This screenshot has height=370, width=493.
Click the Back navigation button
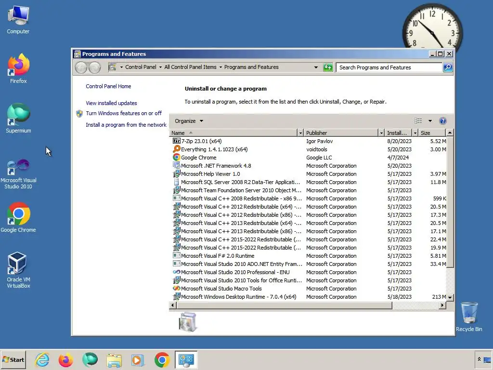[x=81, y=67]
